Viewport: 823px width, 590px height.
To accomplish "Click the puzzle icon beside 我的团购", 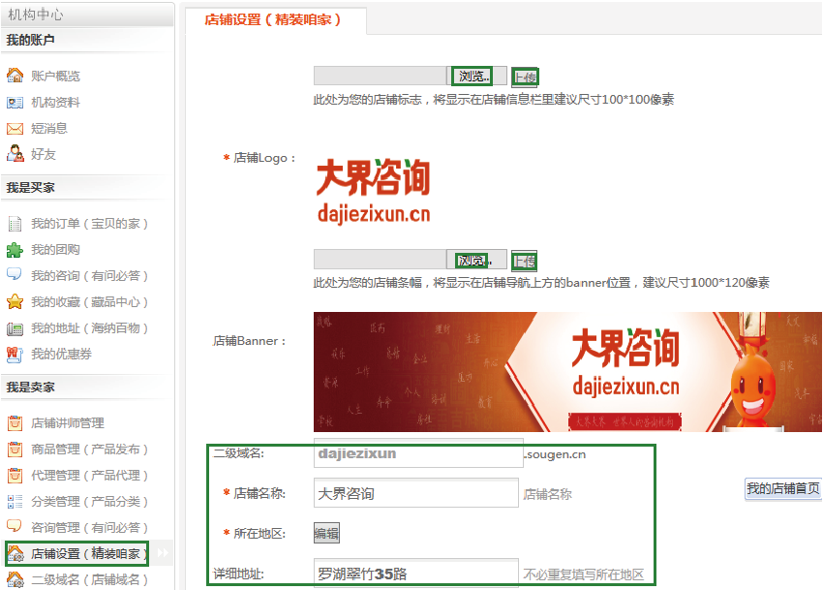I will tap(15, 249).
